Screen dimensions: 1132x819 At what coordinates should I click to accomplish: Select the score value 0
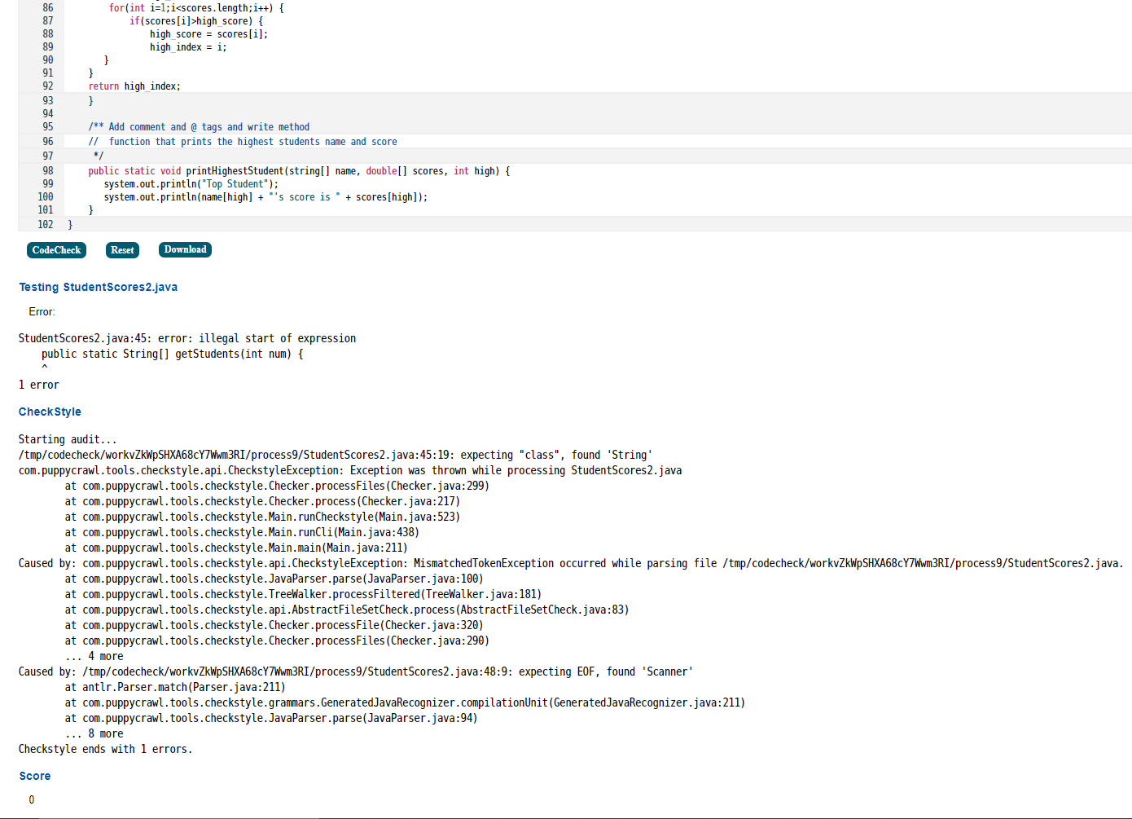31,799
